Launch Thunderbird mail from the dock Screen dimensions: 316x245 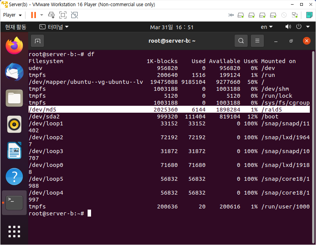click(14, 72)
